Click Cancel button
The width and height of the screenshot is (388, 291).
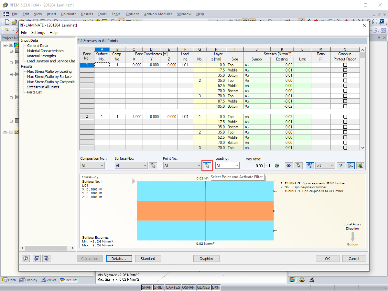[354, 259]
